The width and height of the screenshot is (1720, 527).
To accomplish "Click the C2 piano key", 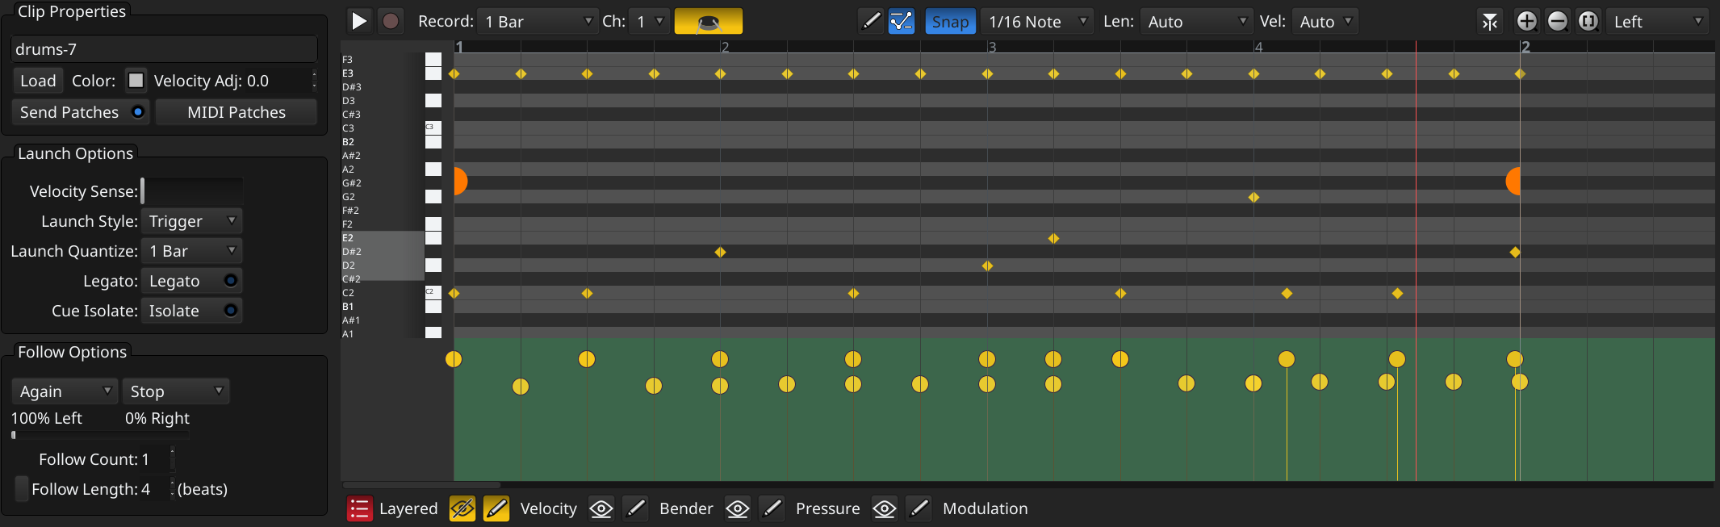I will [x=433, y=292].
